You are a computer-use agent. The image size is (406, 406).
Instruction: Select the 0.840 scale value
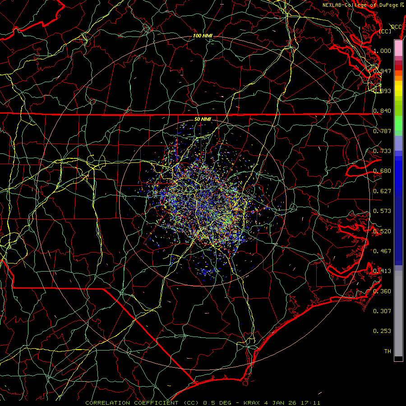[x=382, y=111]
